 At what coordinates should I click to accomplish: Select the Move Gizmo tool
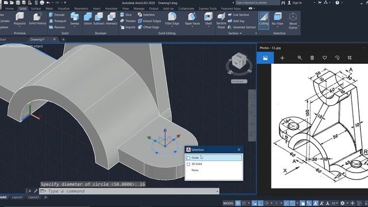click(293, 21)
